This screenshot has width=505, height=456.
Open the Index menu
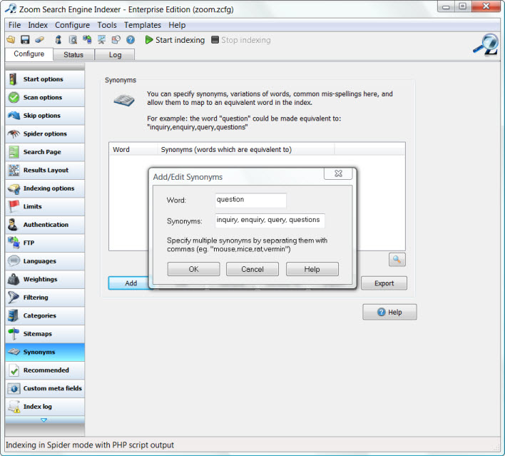pyautogui.click(x=38, y=25)
